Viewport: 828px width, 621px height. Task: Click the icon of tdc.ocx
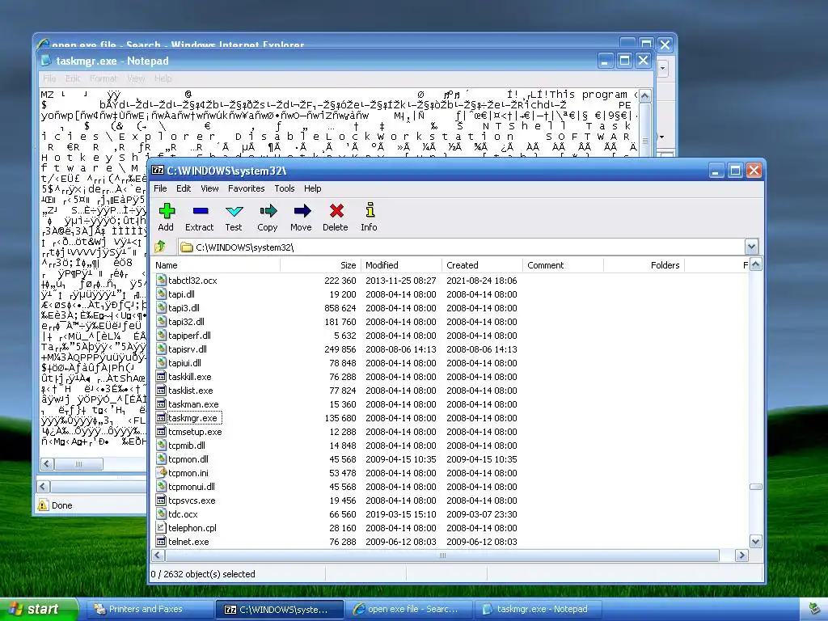click(x=161, y=513)
